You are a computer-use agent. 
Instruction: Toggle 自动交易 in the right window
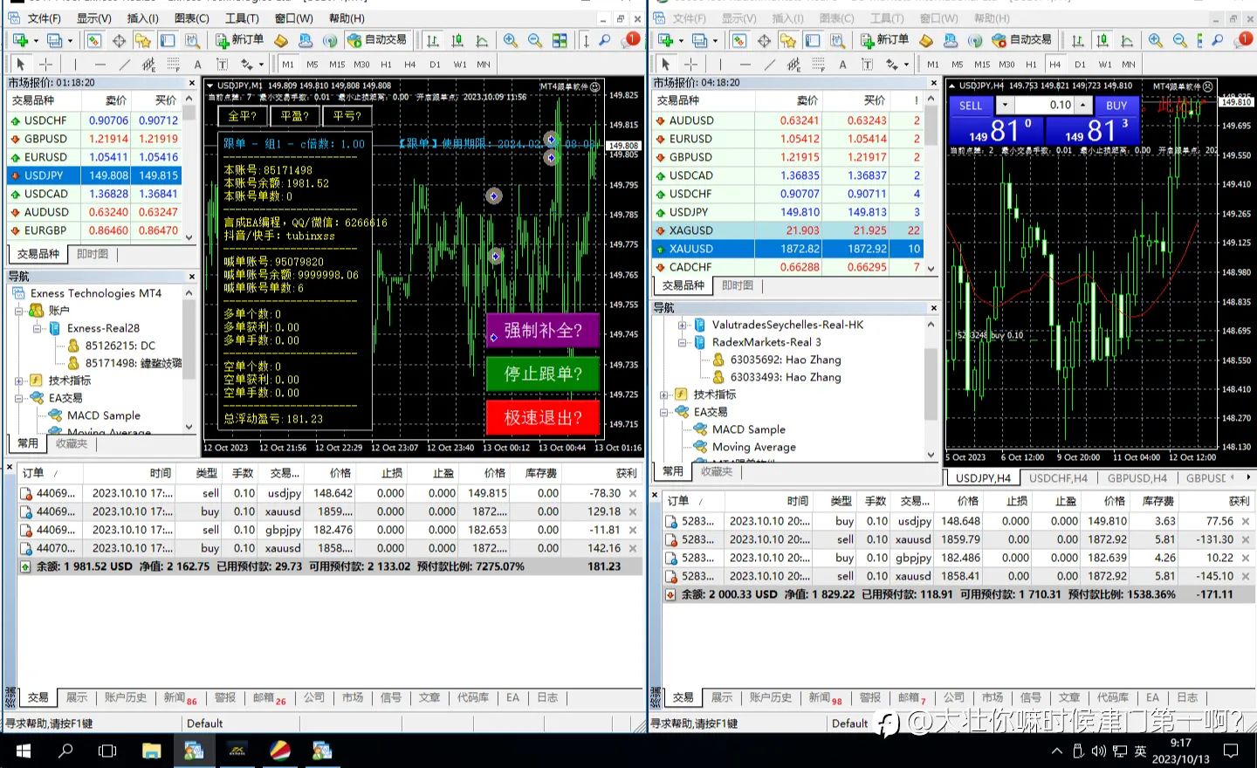[x=1022, y=40]
